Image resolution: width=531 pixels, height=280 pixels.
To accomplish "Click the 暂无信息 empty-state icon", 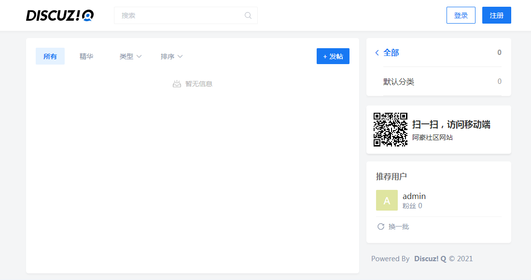I will [x=177, y=84].
